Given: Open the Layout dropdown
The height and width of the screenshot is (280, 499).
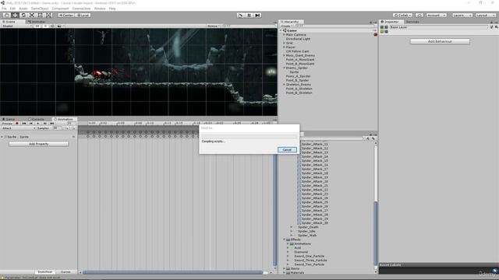Looking at the screenshot, I should pyautogui.click(x=486, y=15).
